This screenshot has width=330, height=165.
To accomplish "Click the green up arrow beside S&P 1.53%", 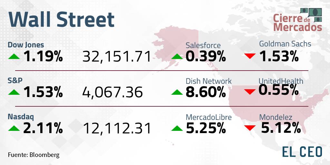I will [14, 92].
